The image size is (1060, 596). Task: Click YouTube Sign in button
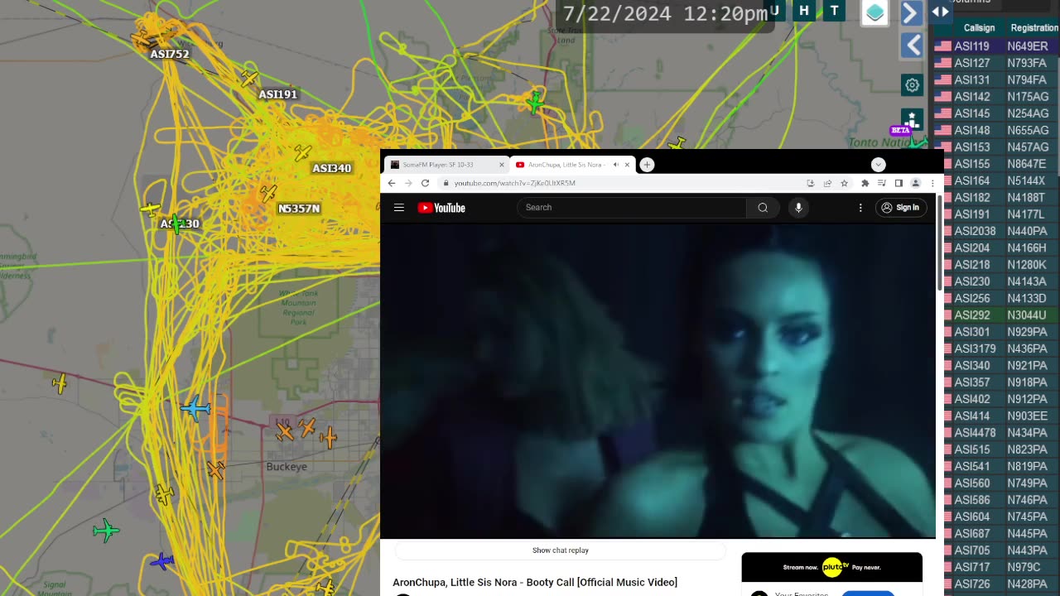pos(900,208)
